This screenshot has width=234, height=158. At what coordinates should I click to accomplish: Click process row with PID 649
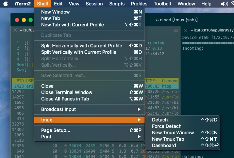click(x=95, y=151)
